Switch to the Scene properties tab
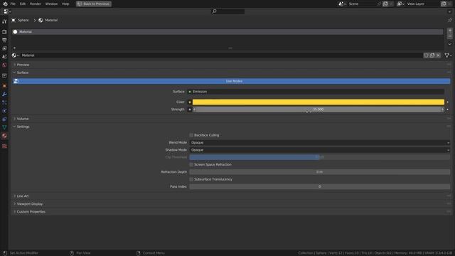455x256 pixels. tap(4, 57)
